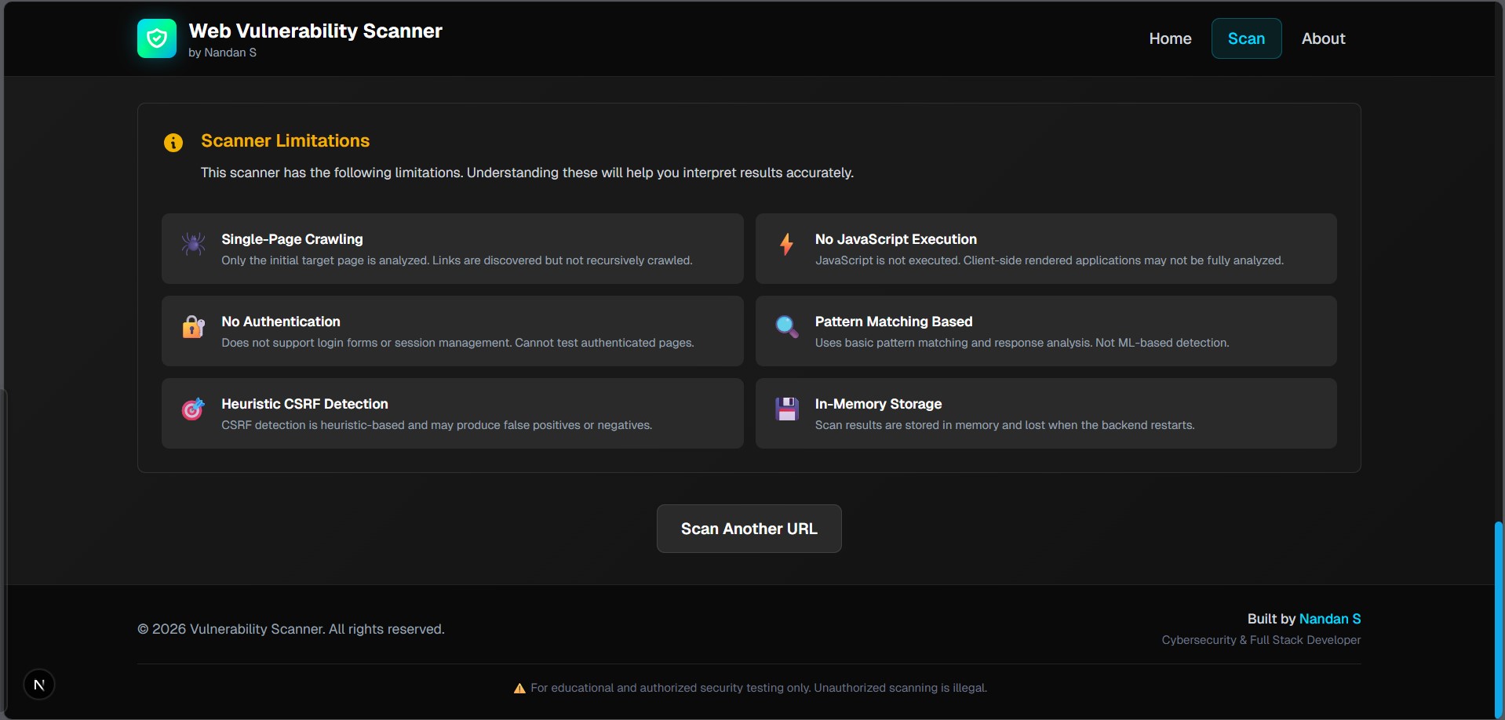The image size is (1505, 720).
Task: Follow the Nandan S footer link
Action: pos(1329,619)
